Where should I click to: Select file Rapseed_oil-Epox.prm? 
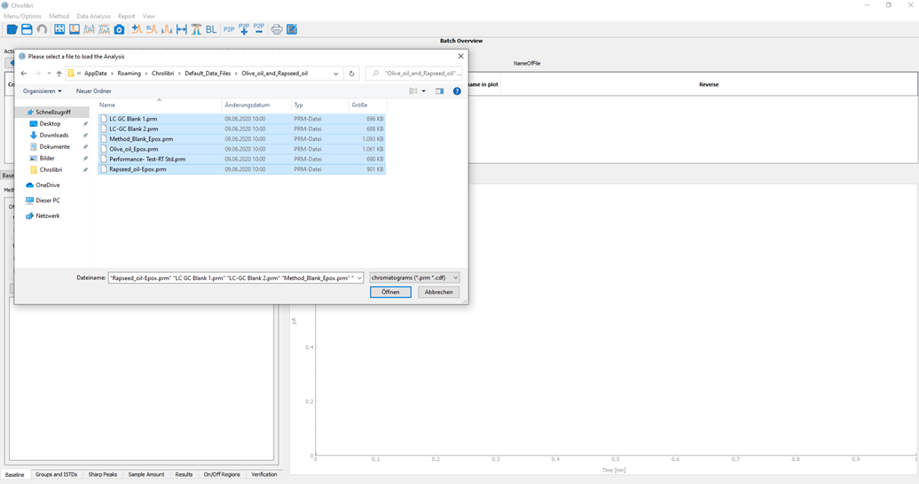coord(241,169)
